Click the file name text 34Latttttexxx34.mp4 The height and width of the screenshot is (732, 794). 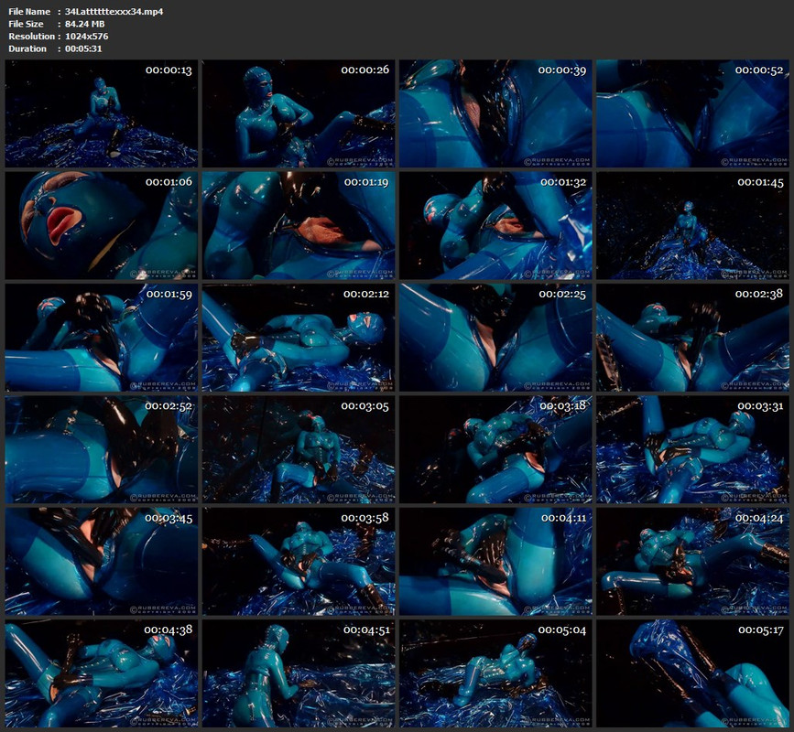click(114, 11)
